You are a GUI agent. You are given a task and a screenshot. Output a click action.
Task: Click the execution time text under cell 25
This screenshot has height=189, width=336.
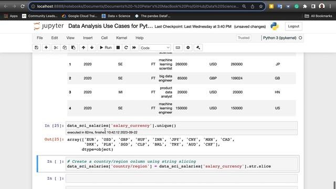point(102,132)
